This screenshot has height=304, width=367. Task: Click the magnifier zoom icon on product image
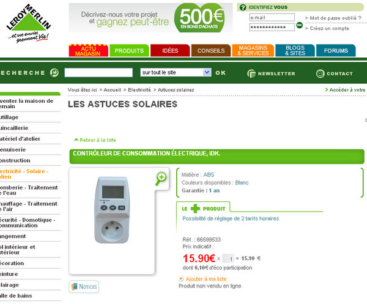pyautogui.click(x=161, y=179)
